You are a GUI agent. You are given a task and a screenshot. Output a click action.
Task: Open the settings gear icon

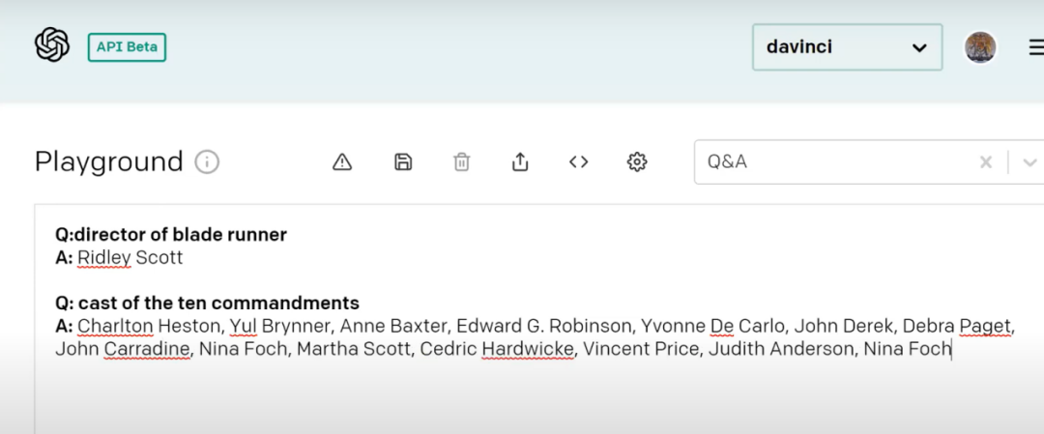click(637, 161)
